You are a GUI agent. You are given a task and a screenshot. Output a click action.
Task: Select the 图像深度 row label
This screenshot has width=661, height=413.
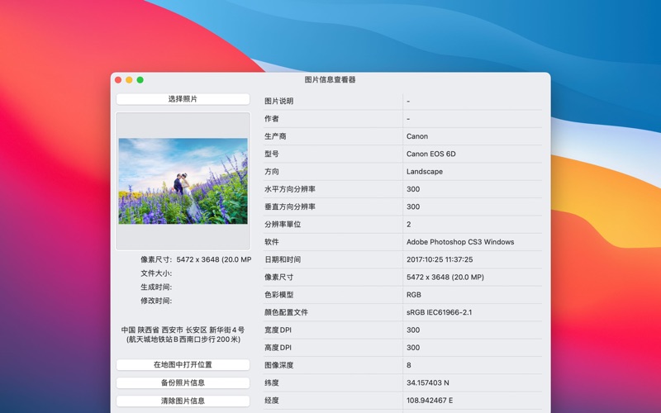click(x=278, y=365)
